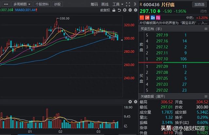Click the 最低 value 297.01
209x135 pixels.
tap(167, 107)
